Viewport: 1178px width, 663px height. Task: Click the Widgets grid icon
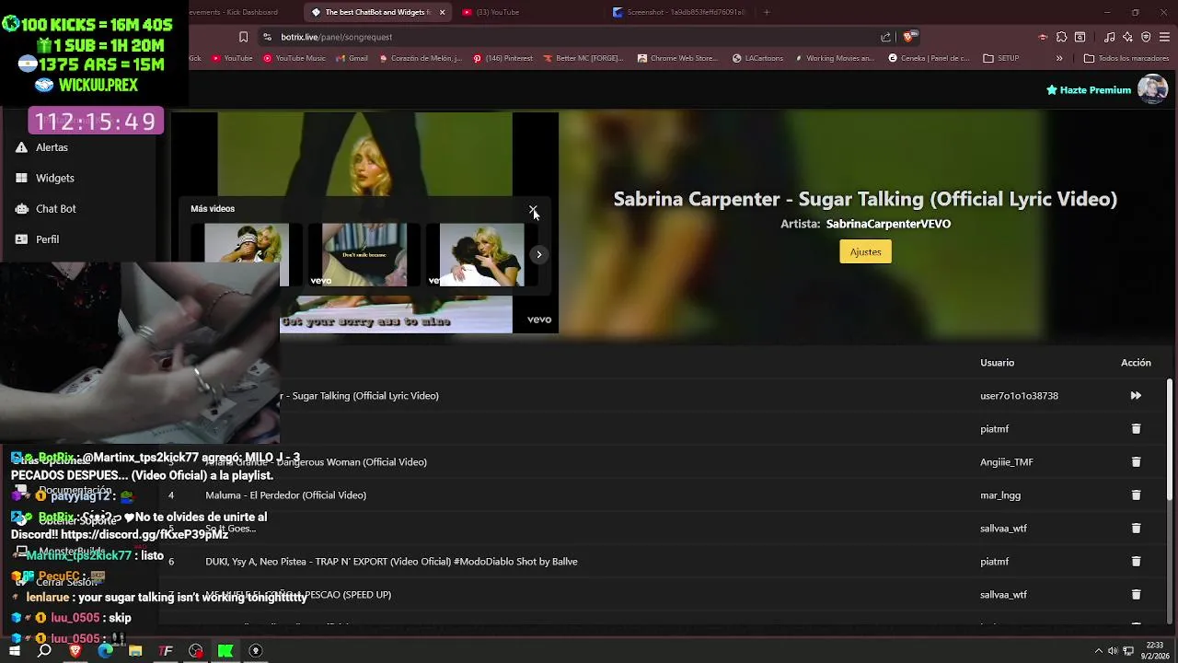(21, 178)
